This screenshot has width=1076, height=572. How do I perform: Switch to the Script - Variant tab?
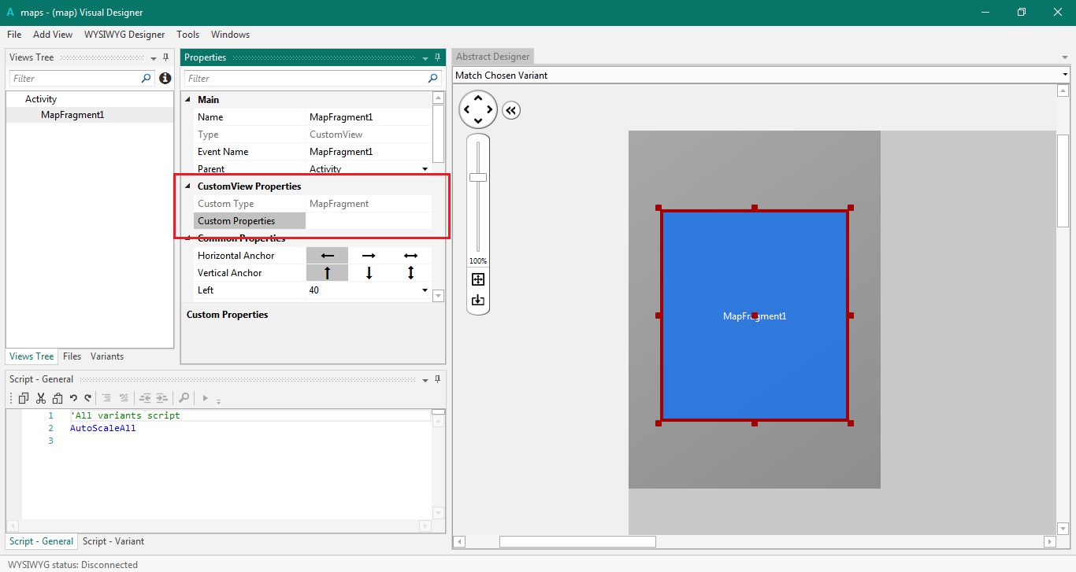tap(113, 541)
